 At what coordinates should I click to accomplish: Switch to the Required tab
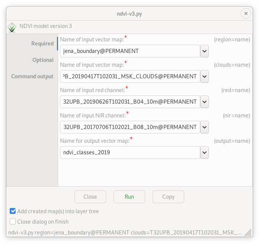click(42, 44)
